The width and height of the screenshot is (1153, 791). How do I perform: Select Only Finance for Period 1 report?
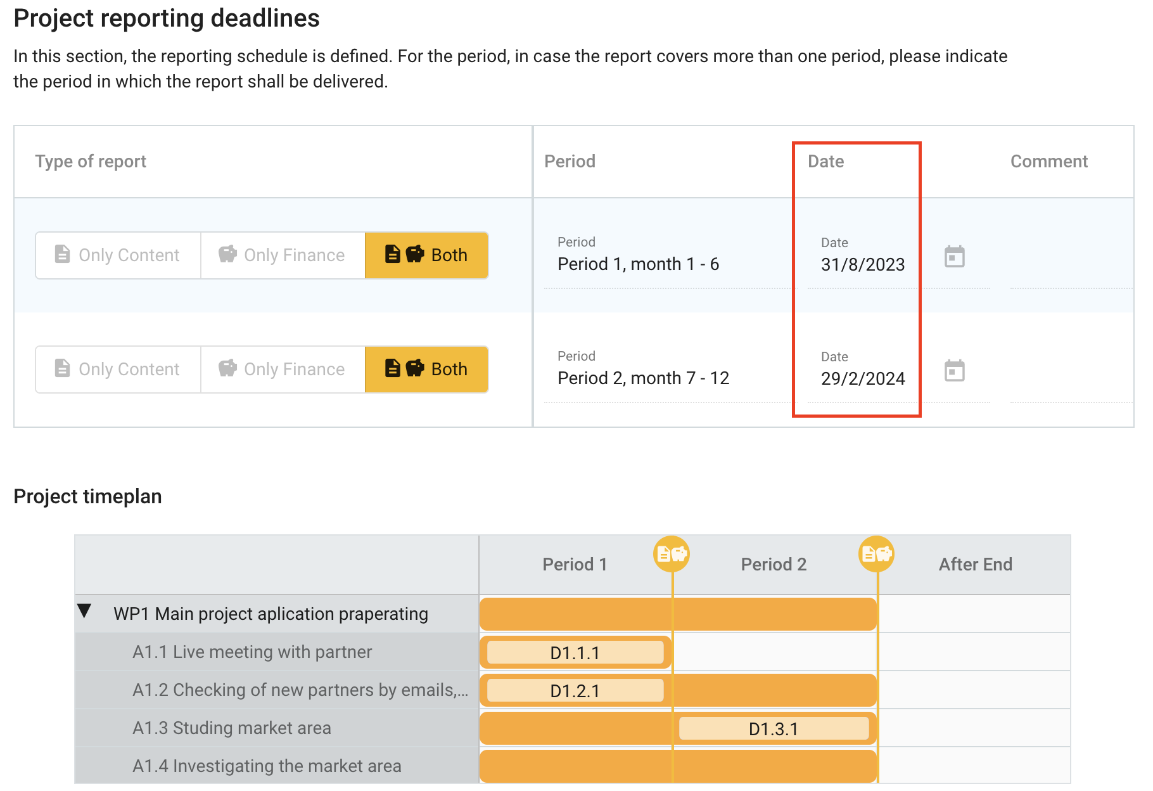283,255
